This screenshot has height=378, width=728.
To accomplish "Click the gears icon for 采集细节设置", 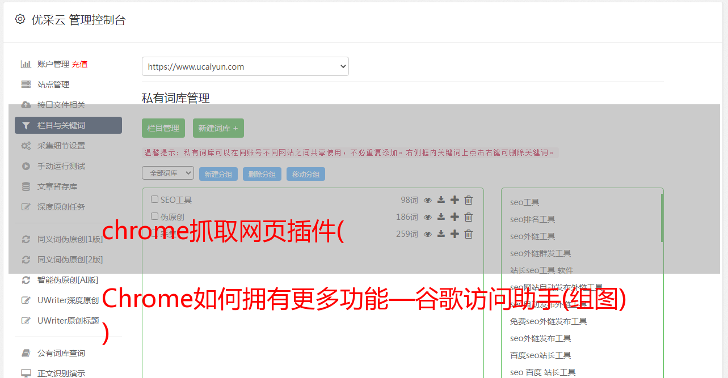I will pyautogui.click(x=26, y=146).
